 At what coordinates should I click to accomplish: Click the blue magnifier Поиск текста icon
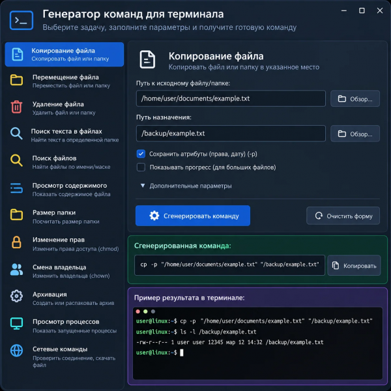(x=16, y=134)
